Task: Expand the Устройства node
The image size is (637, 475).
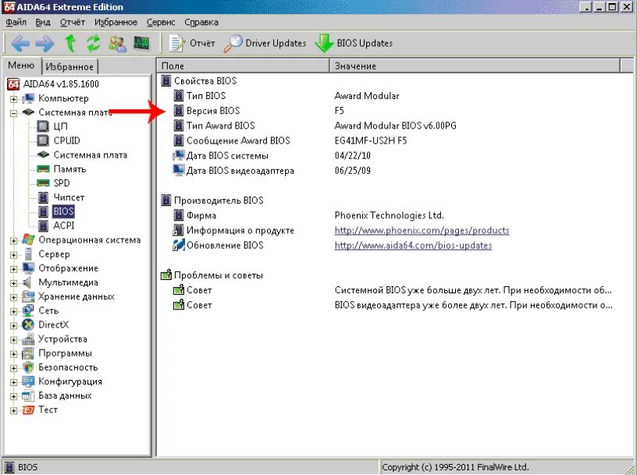Action: pos(13,340)
